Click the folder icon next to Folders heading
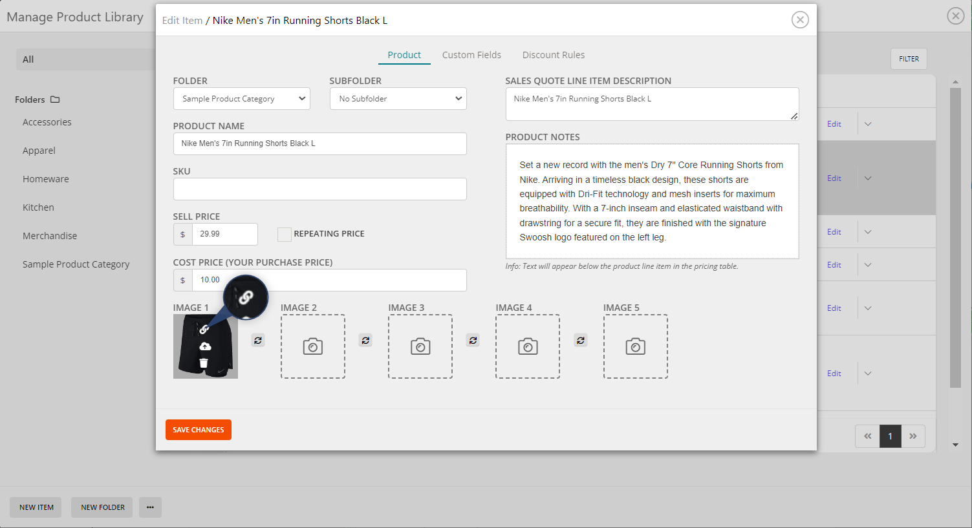The image size is (972, 528). [x=54, y=99]
